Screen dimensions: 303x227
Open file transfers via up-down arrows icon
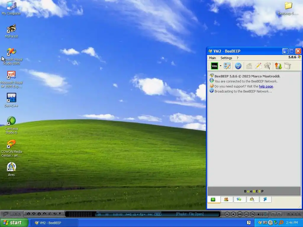[278, 66]
